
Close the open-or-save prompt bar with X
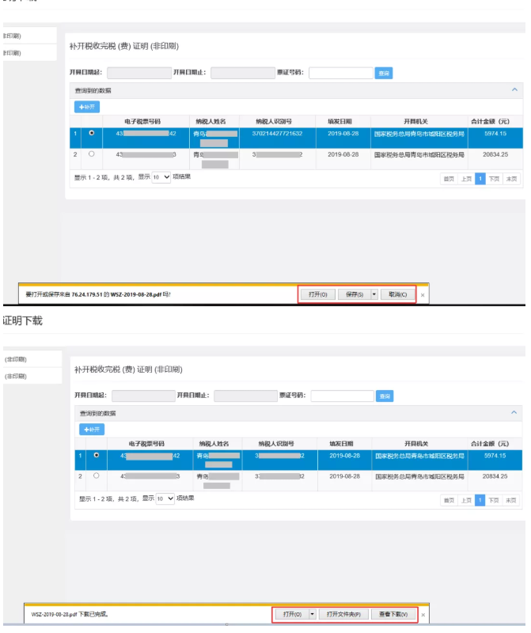(423, 294)
